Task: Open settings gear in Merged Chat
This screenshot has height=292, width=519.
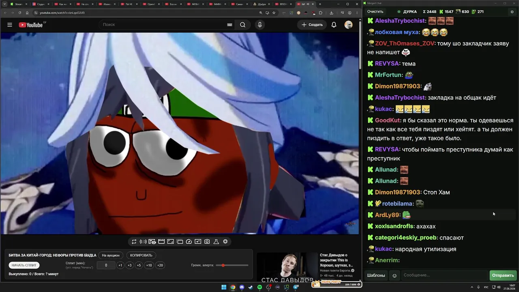Action: [512, 12]
